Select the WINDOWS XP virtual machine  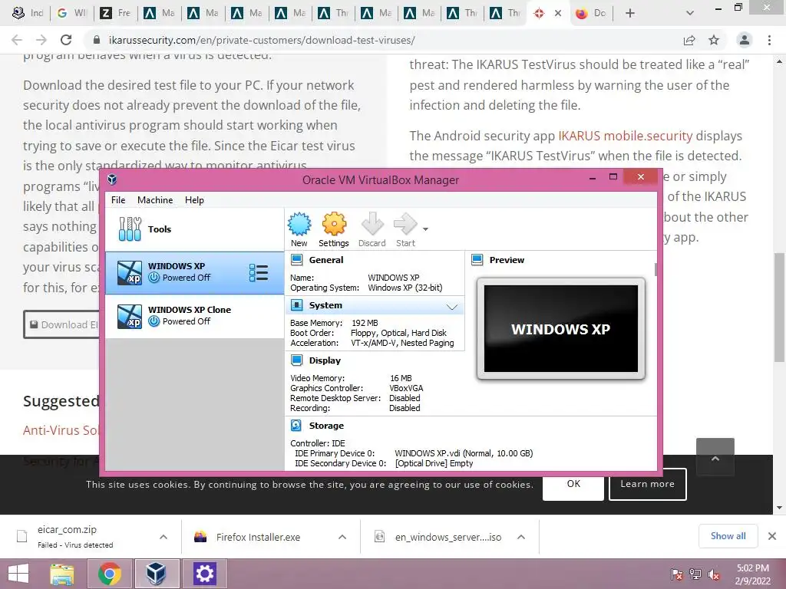(194, 272)
